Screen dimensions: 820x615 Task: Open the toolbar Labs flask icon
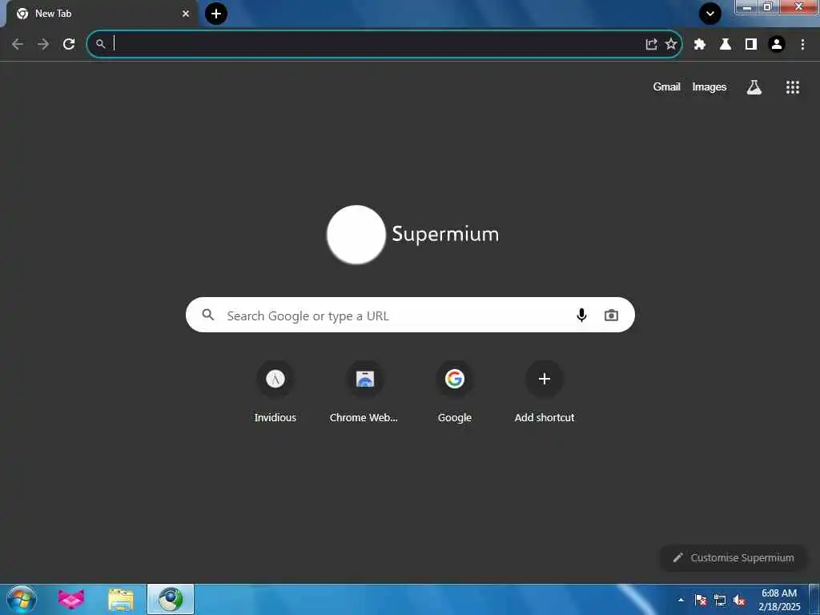(726, 44)
